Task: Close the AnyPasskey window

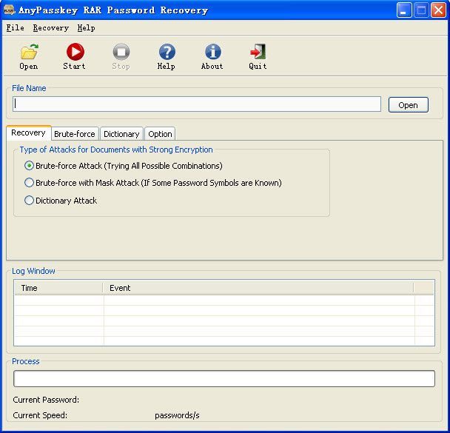Action: (438, 10)
